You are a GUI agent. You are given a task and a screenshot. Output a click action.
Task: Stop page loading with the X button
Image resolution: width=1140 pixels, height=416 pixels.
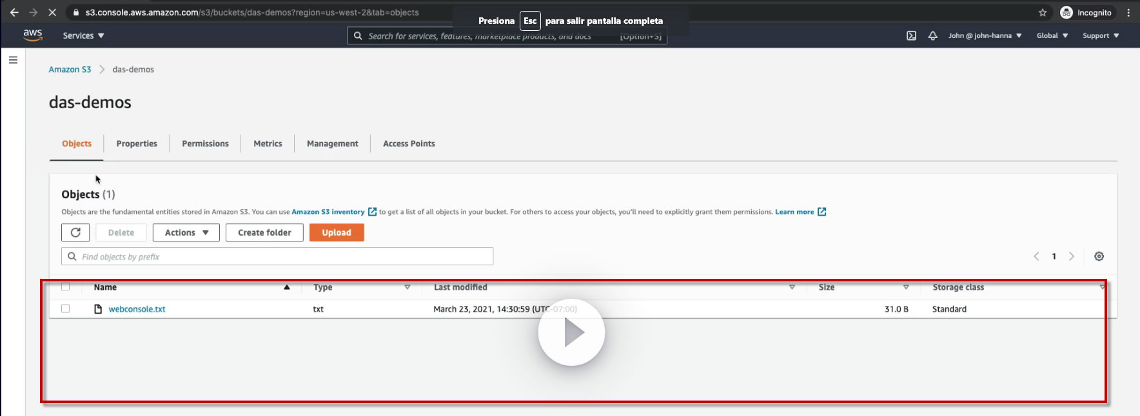[53, 12]
